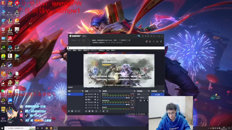This screenshot has width=232, height=130.
Task: Click the share icon in streaming companion
Action: pos(161,42)
